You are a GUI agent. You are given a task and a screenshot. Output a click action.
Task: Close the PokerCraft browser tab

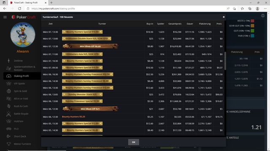click(x=46, y=3)
